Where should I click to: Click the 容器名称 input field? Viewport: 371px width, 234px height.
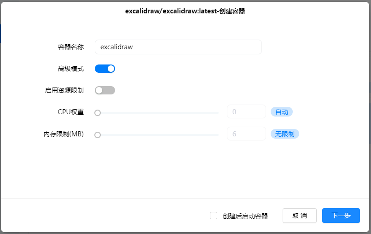pos(178,47)
